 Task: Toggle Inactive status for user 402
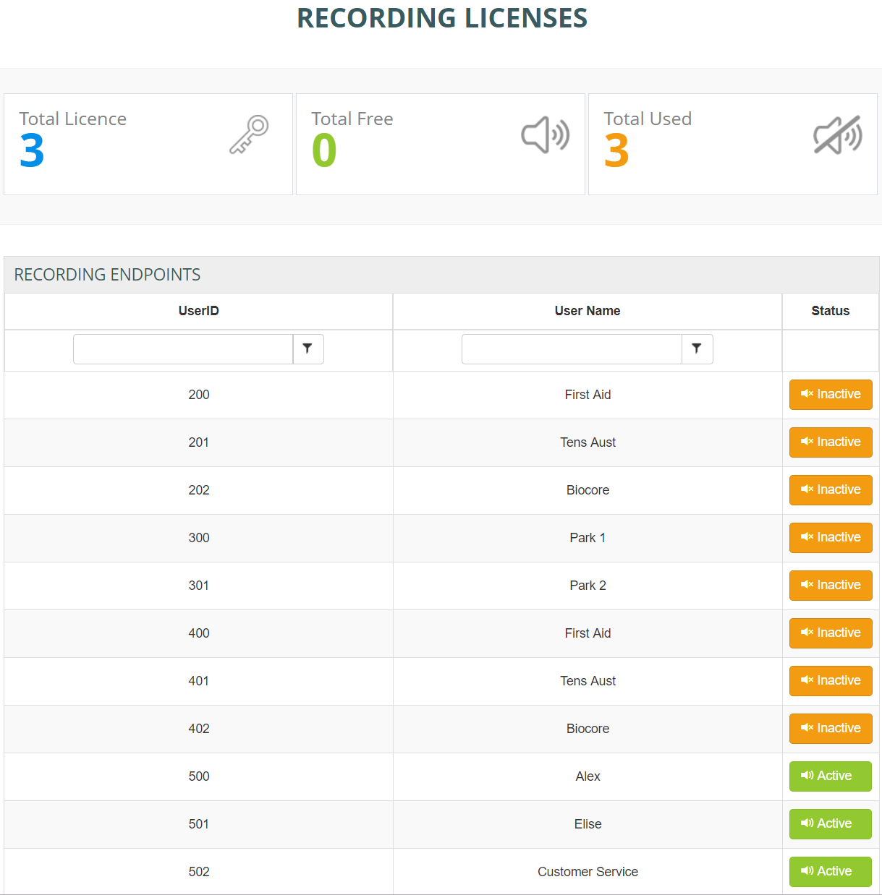point(830,729)
